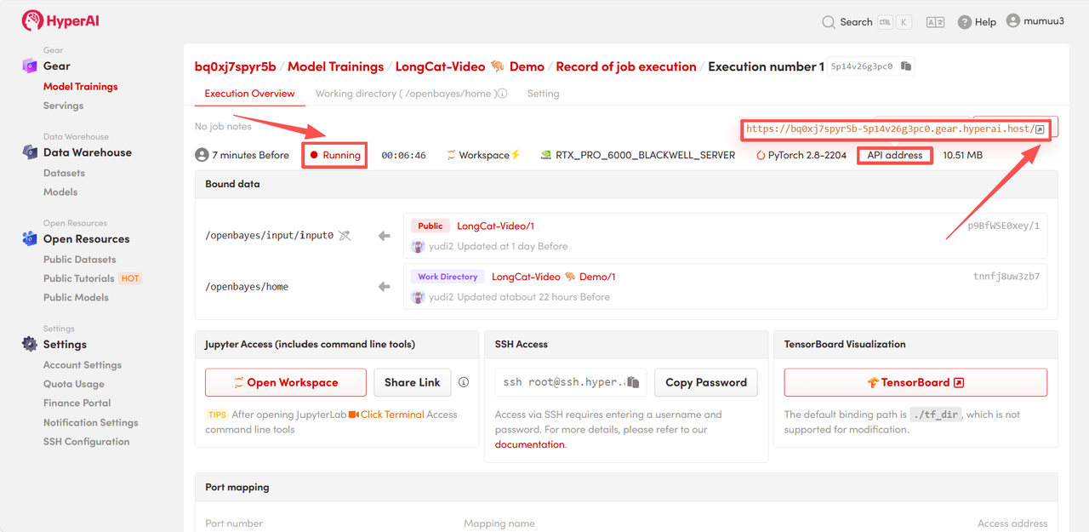Click the Settings cog icon in sidebar
The image size is (1089, 532).
click(x=30, y=345)
